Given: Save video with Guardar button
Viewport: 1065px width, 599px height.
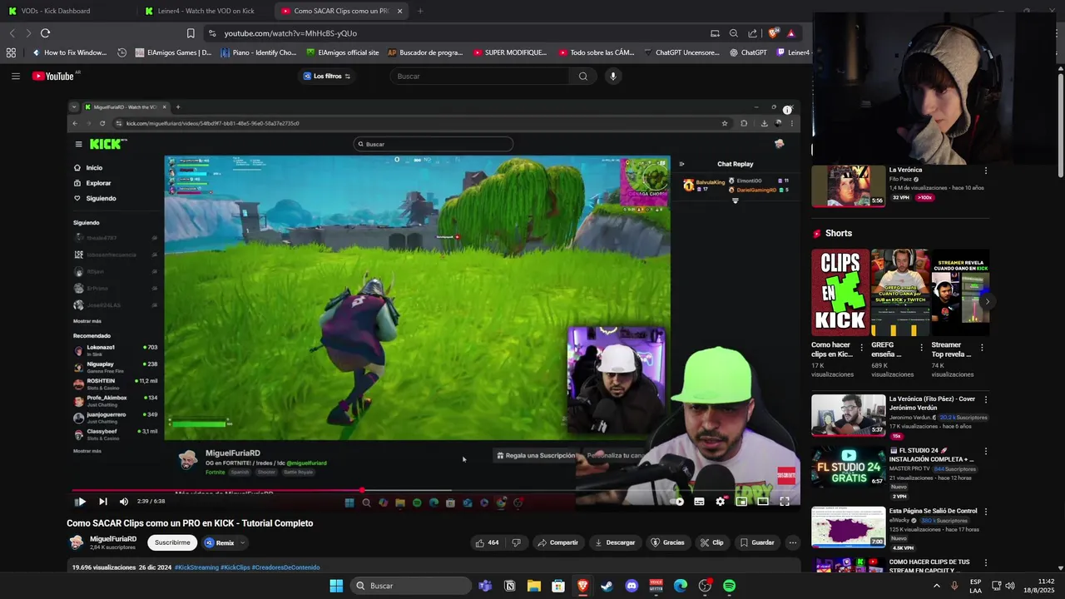Looking at the screenshot, I should (x=756, y=542).
